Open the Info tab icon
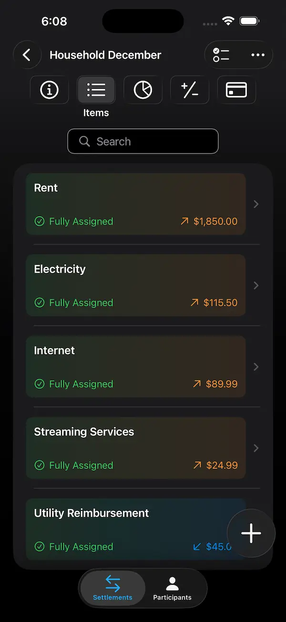Screen dimensions: 286x622 click(49, 90)
